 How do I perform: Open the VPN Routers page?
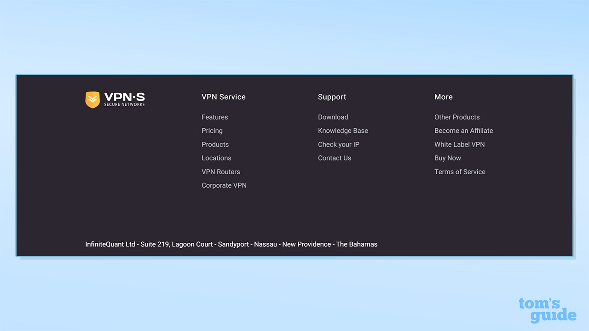[220, 172]
